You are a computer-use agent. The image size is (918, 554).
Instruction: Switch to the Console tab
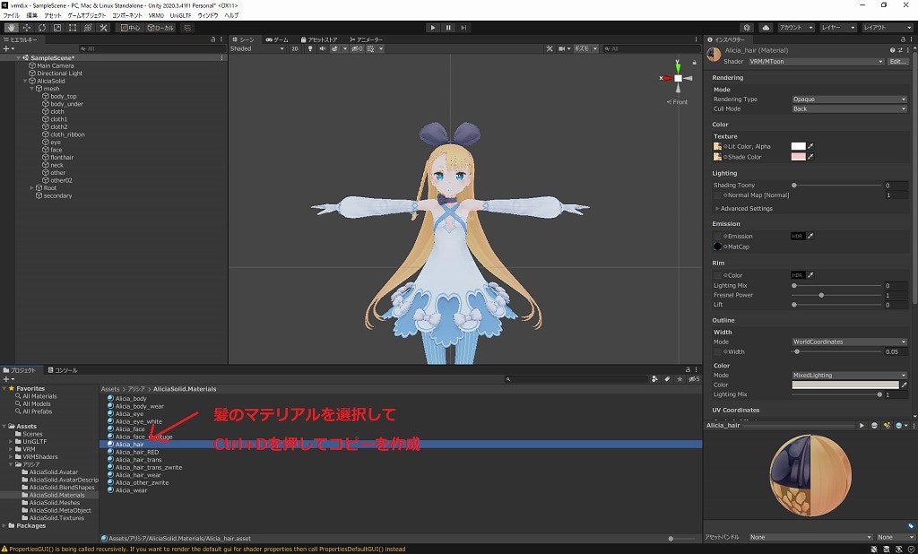click(63, 370)
